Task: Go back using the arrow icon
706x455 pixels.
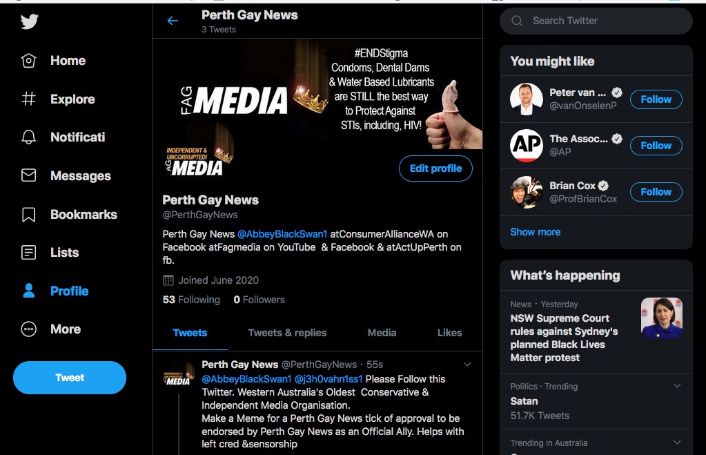Action: 173,21
